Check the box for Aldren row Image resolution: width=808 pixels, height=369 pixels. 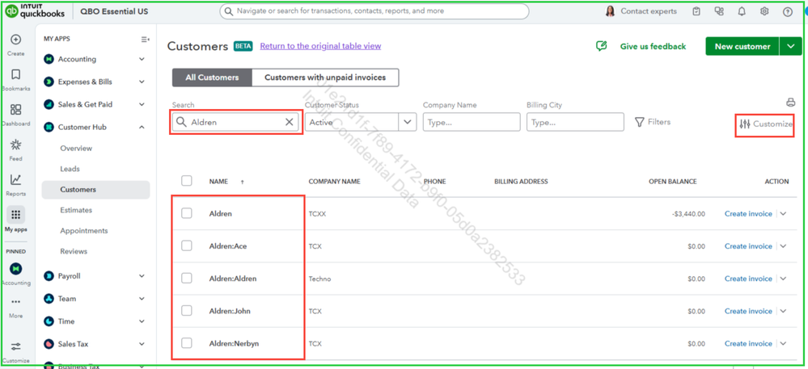[x=187, y=213]
